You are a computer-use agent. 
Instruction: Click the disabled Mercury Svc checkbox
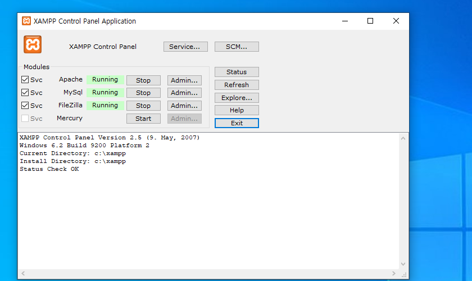25,119
